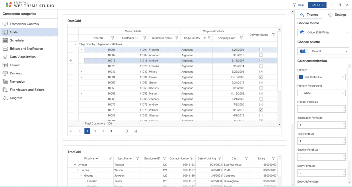This screenshot has height=187, width=352.
Task: Collapse the Ship Country Argentina group
Action: click(x=76, y=44)
